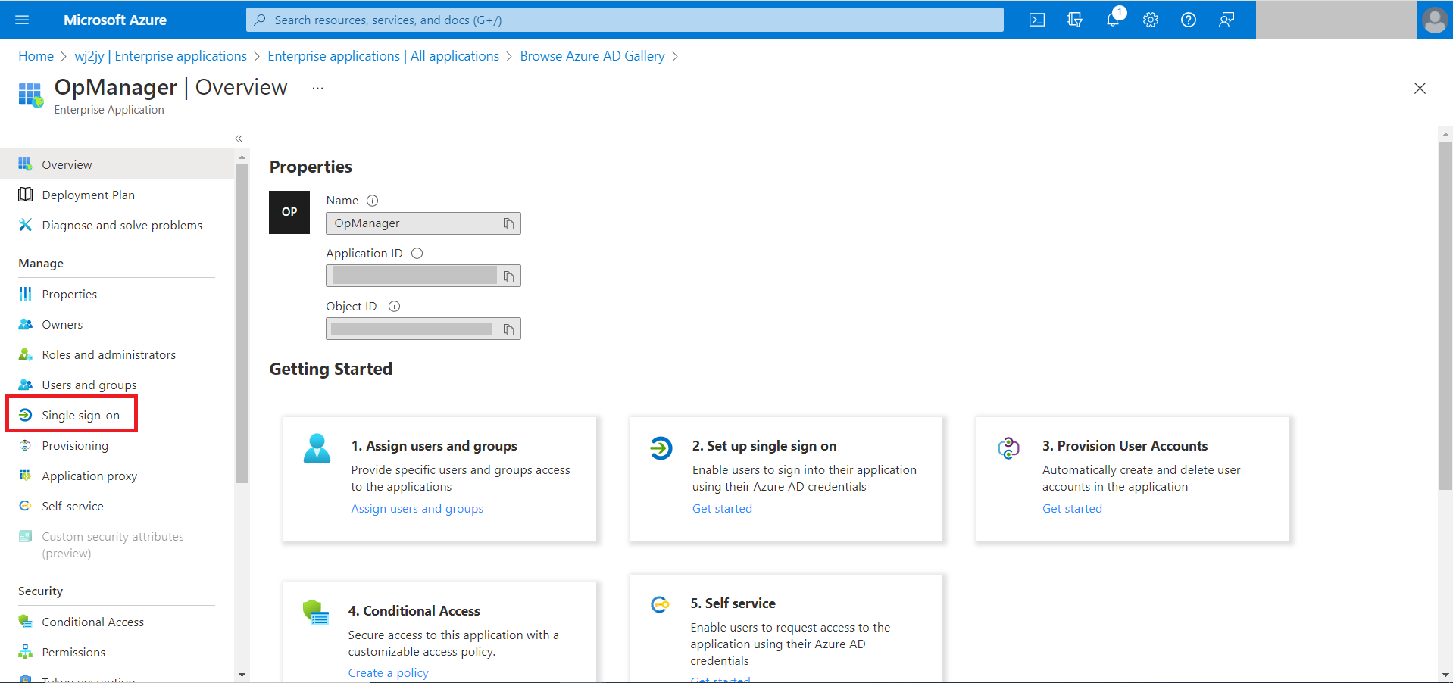Go to wj2jy Enterprise applications breadcrumb
Screen dimensions: 1453x683
tap(161, 56)
